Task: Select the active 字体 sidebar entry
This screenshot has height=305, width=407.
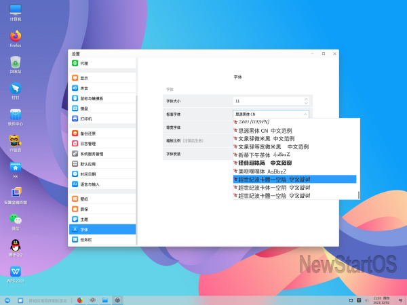Action: (x=102, y=230)
